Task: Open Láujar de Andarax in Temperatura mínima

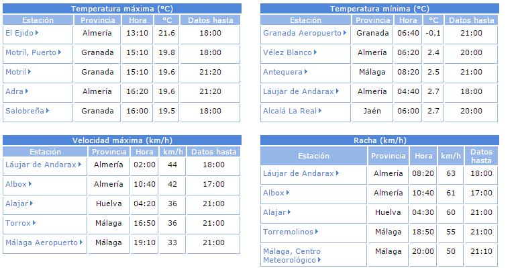Action: pos(299,91)
